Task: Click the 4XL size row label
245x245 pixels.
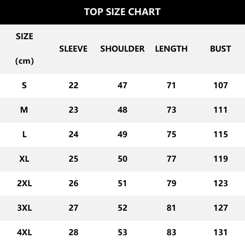Action: pos(24,232)
